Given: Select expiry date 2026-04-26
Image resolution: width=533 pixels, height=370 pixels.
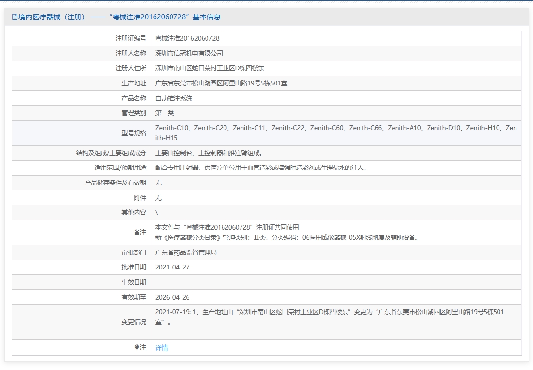Looking at the screenshot, I should pos(172,297).
